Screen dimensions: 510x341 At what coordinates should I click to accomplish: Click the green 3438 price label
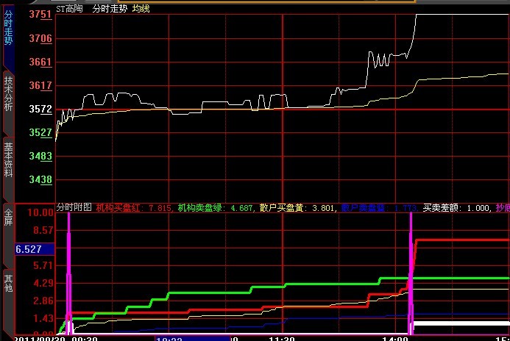40,179
